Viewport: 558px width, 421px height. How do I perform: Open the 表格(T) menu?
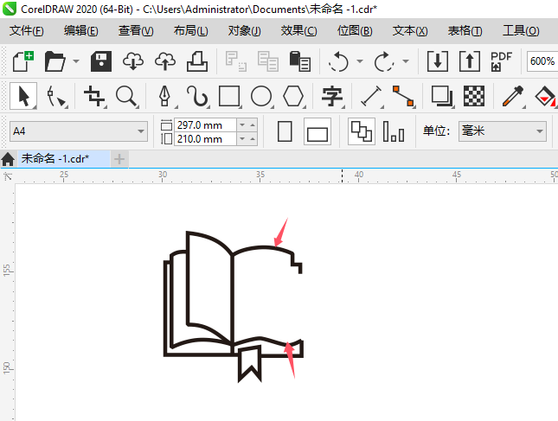(465, 30)
